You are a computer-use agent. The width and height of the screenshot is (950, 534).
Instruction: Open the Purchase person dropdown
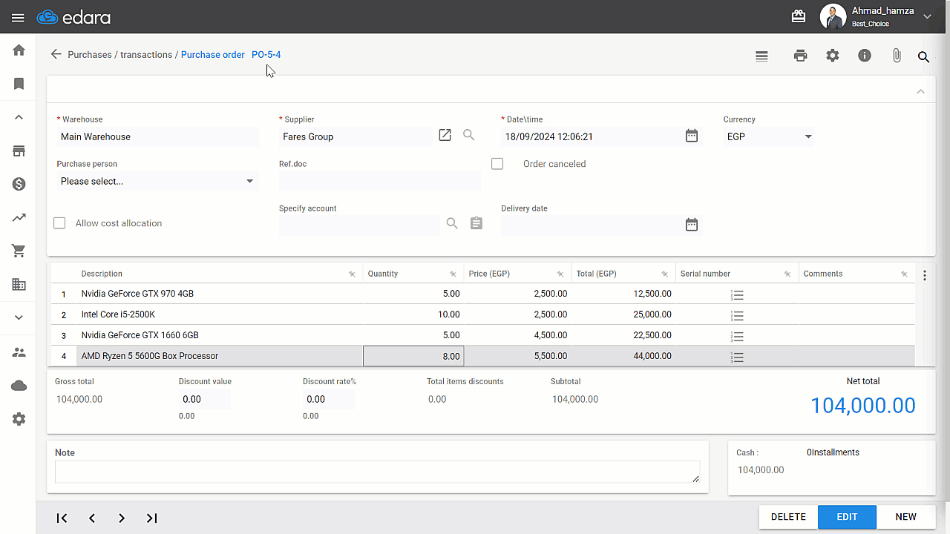(x=157, y=181)
